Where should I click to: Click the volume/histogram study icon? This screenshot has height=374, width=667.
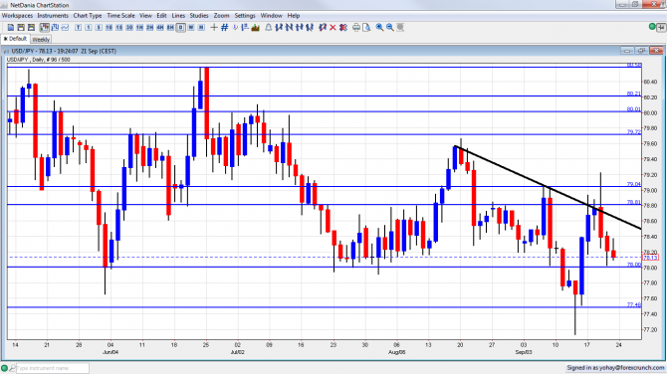click(256, 28)
